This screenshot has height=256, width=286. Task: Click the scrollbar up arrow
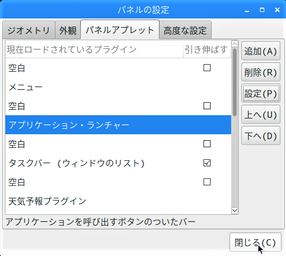tap(235, 44)
